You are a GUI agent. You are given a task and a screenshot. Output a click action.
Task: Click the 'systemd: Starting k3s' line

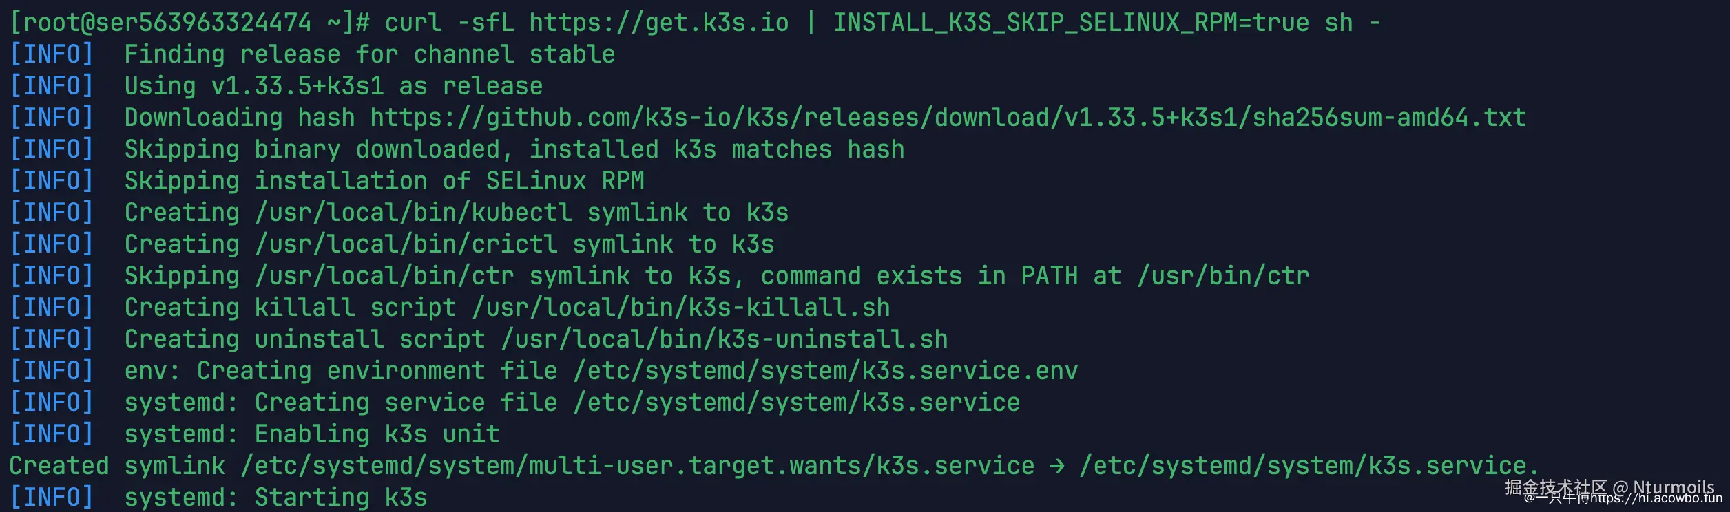click(275, 498)
